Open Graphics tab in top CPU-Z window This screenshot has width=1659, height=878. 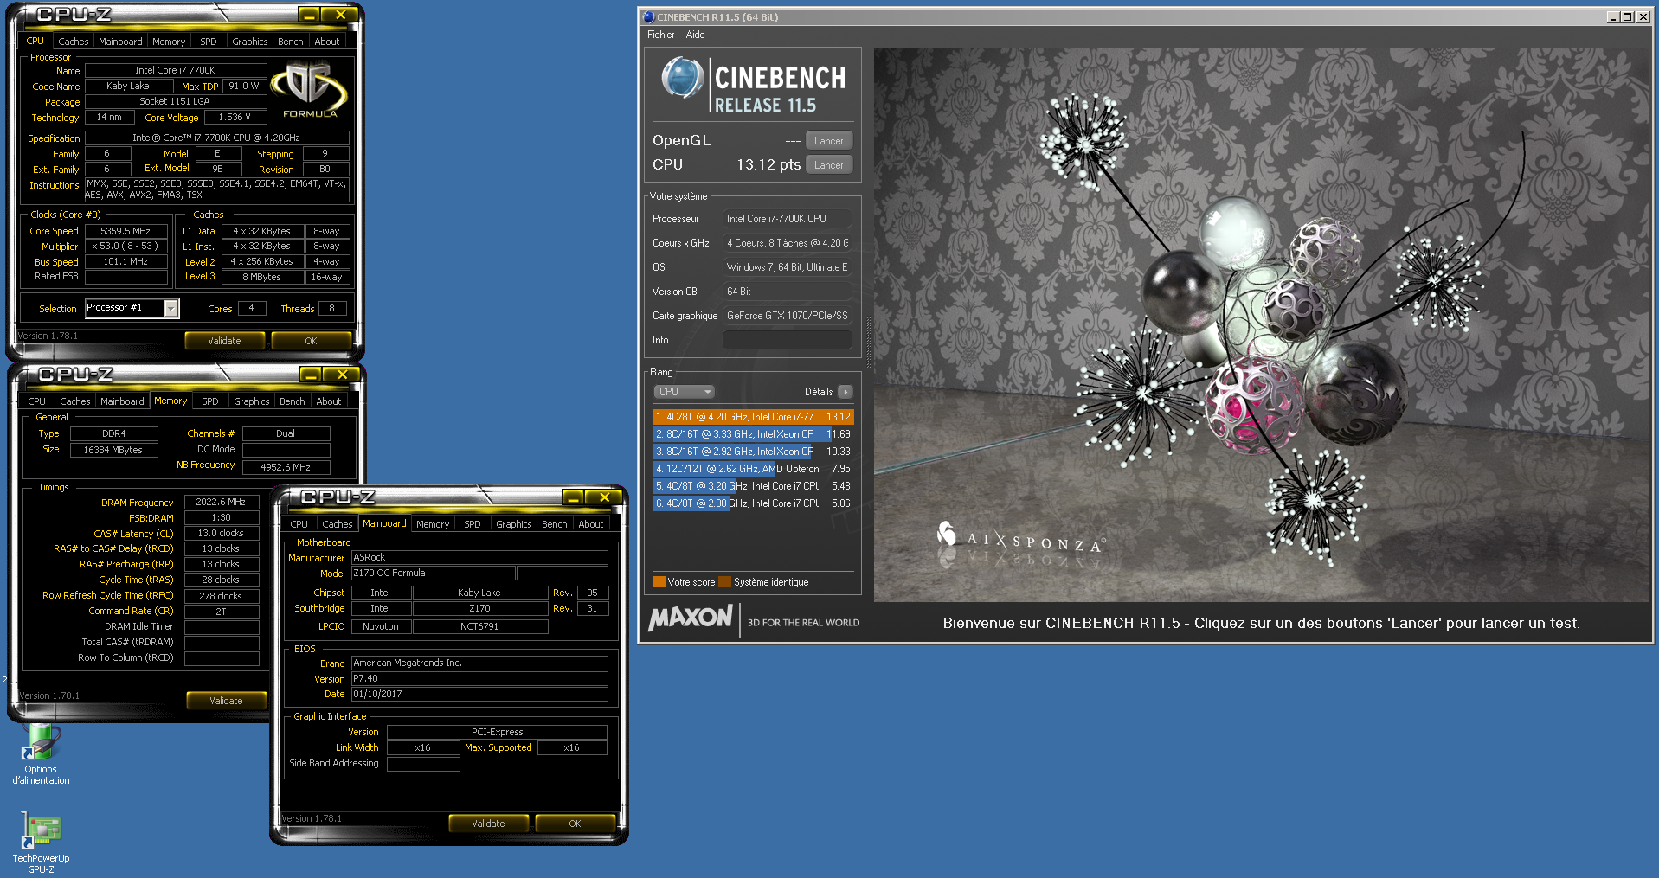coord(250,42)
